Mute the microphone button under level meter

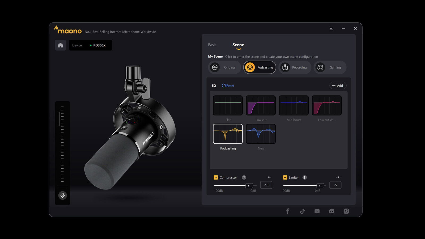point(62,195)
